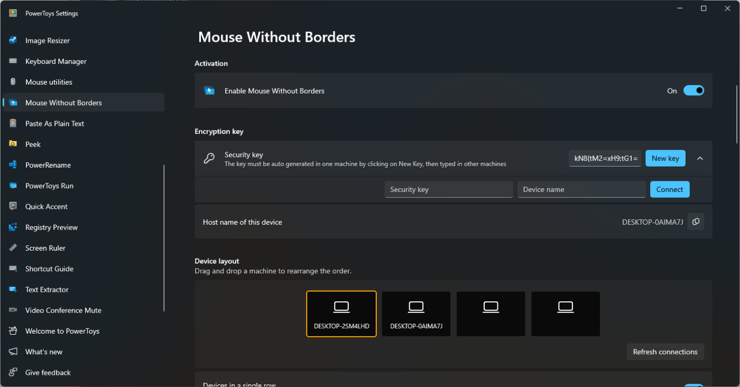740x387 pixels.
Task: Click the PowerRename sidebar icon
Action: point(13,165)
